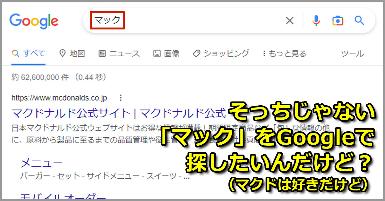The image size is (385, 201).
Task: Click the map pin icon for 地図
Action: [x=63, y=53]
